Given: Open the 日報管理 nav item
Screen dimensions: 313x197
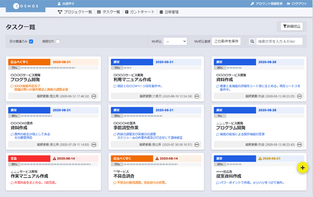Looking at the screenshot, I should pos(169,12).
